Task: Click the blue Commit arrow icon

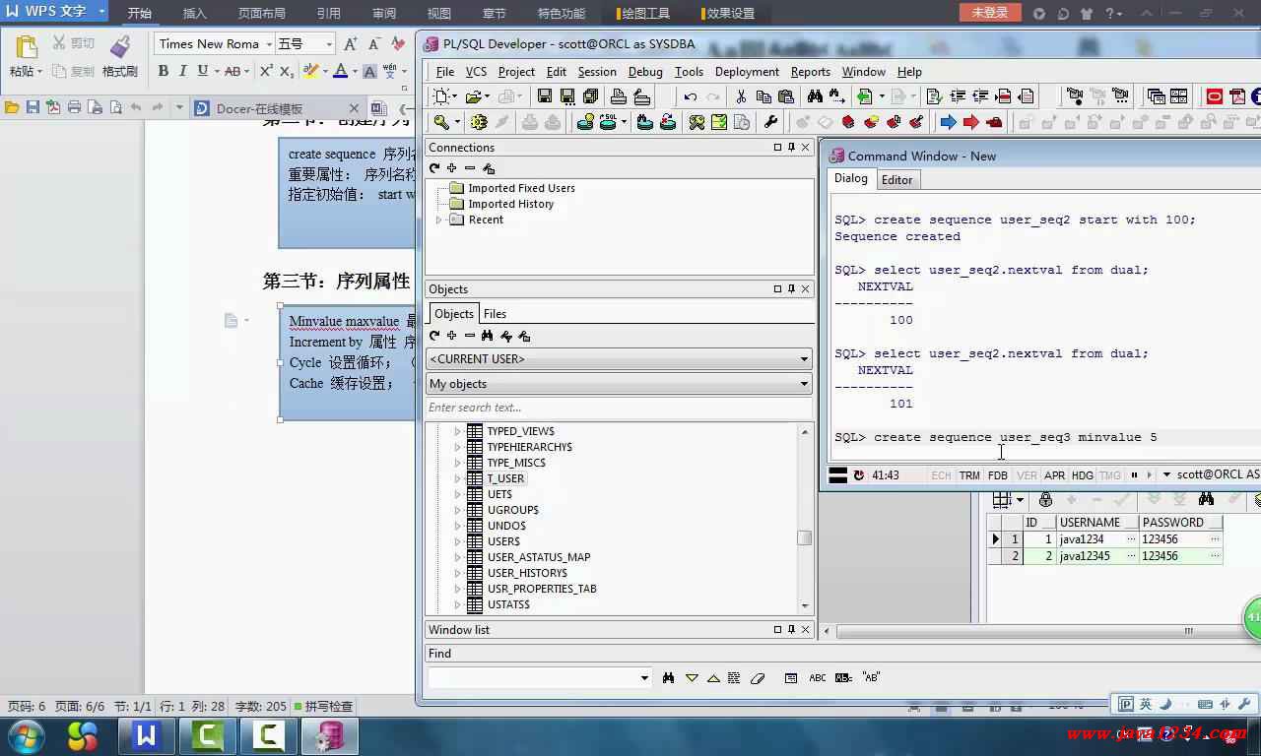Action: [x=948, y=122]
